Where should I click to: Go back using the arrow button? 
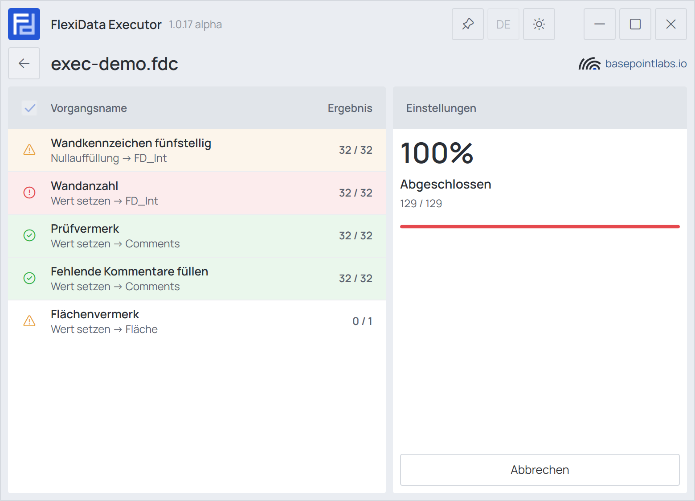coord(24,63)
